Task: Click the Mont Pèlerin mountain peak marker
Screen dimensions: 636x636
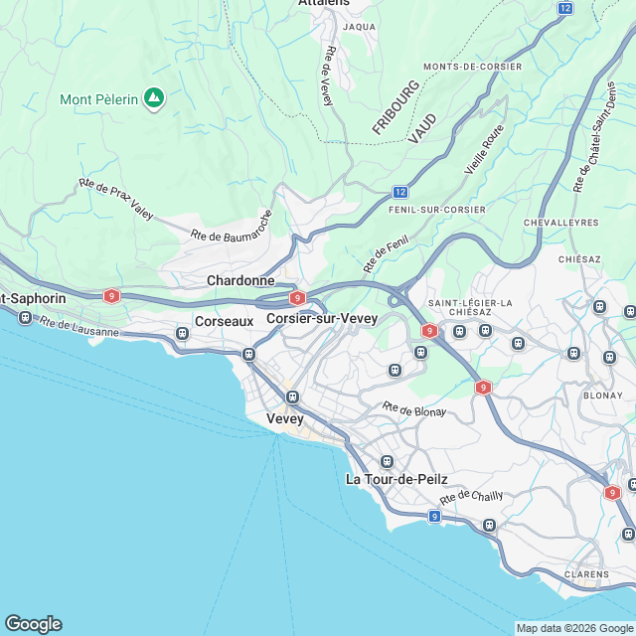Action: 154,98
